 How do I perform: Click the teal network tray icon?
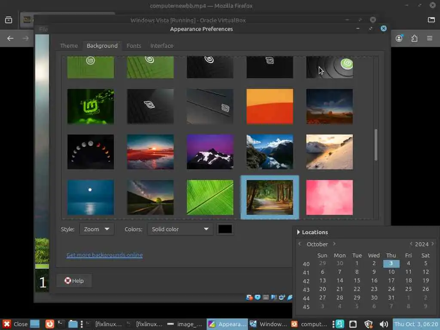[340, 324]
